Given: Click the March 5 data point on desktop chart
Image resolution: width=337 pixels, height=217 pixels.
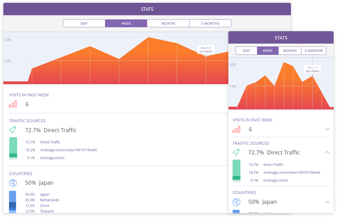Looking at the screenshot, I should click(x=206, y=56).
